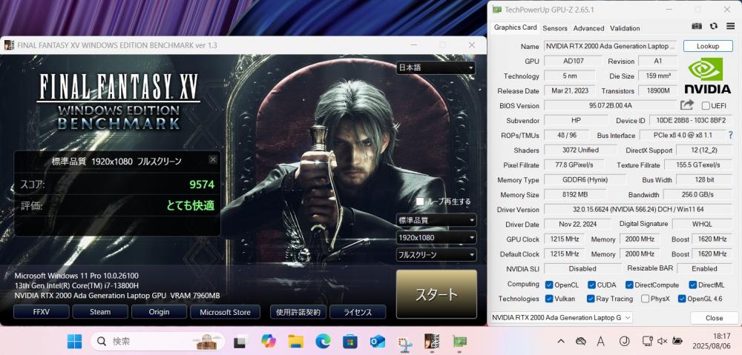Open Microsoft Edge from the taskbar

pos(323,341)
